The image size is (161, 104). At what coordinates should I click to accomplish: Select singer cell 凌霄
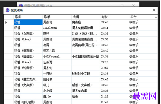click(x=57, y=45)
